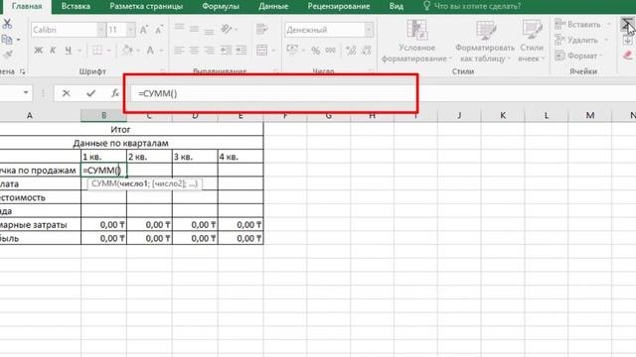636x357 pixels.
Task: Click the font color letter A
Action: pos(150,51)
